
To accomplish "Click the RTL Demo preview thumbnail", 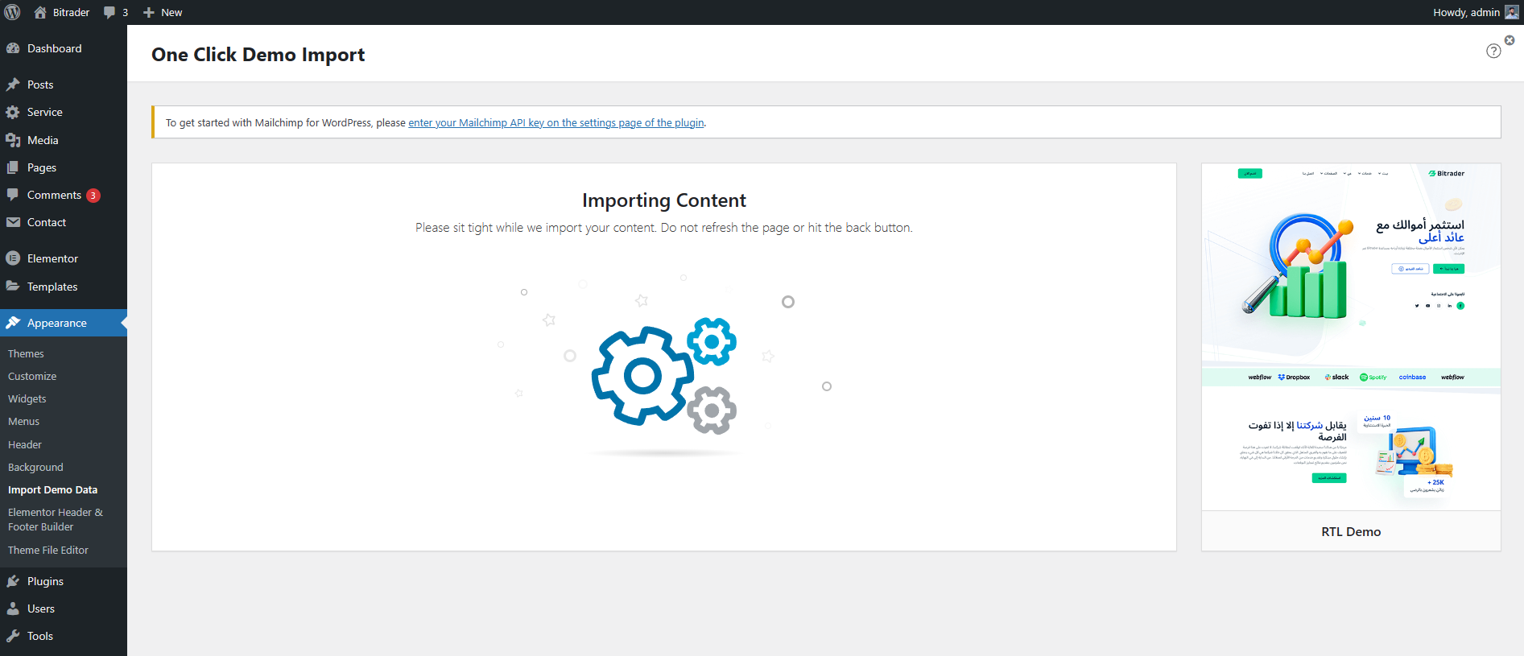I will click(x=1351, y=336).
